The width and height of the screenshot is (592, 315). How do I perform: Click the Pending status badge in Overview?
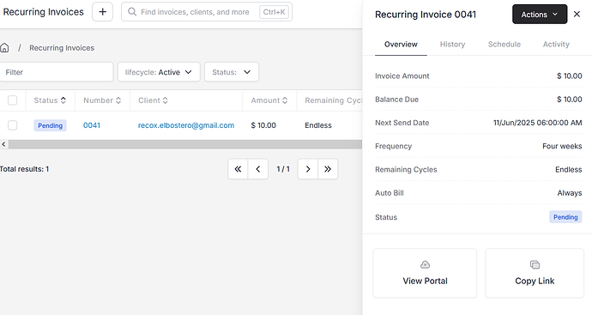coord(565,217)
